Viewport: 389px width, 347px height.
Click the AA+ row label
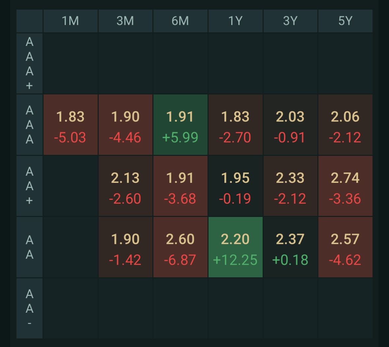30,186
